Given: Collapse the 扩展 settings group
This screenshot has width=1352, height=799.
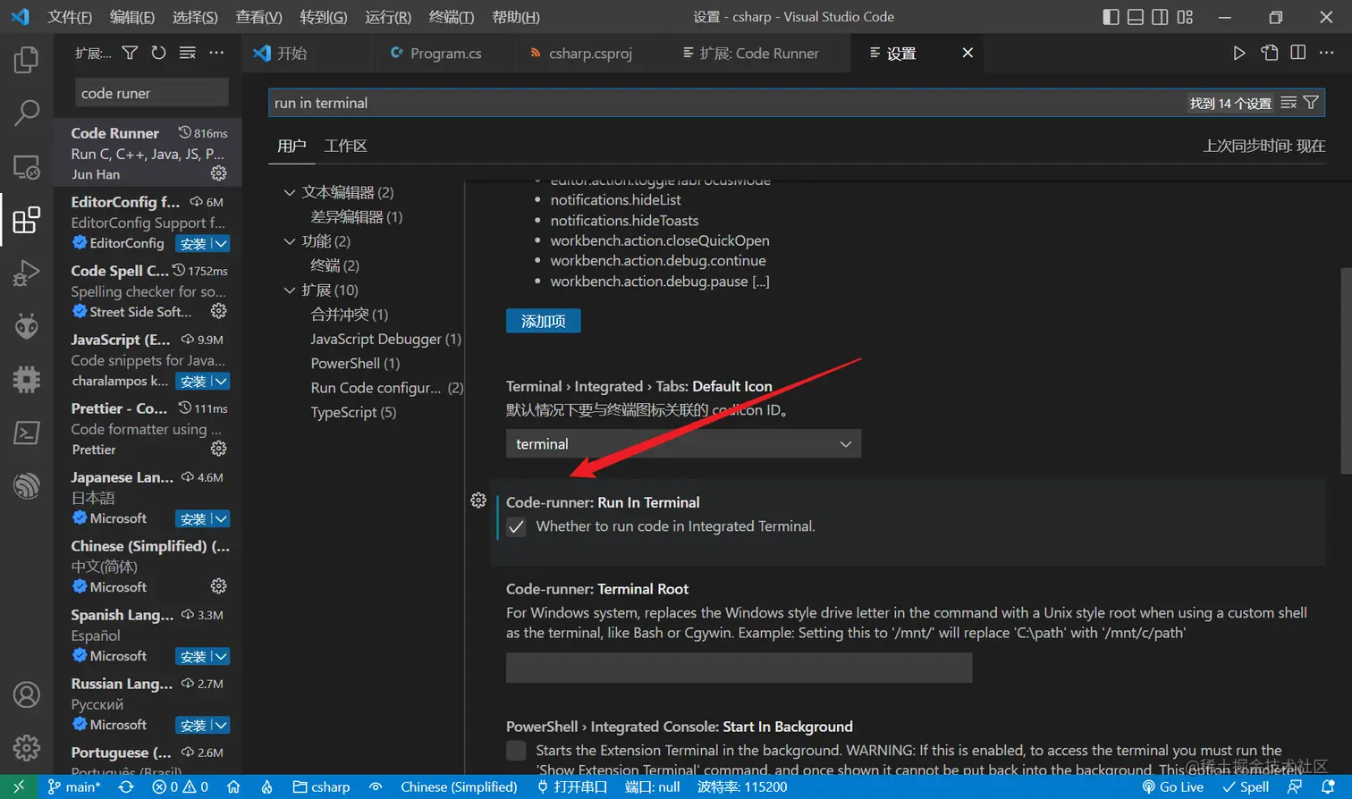Looking at the screenshot, I should coord(289,290).
